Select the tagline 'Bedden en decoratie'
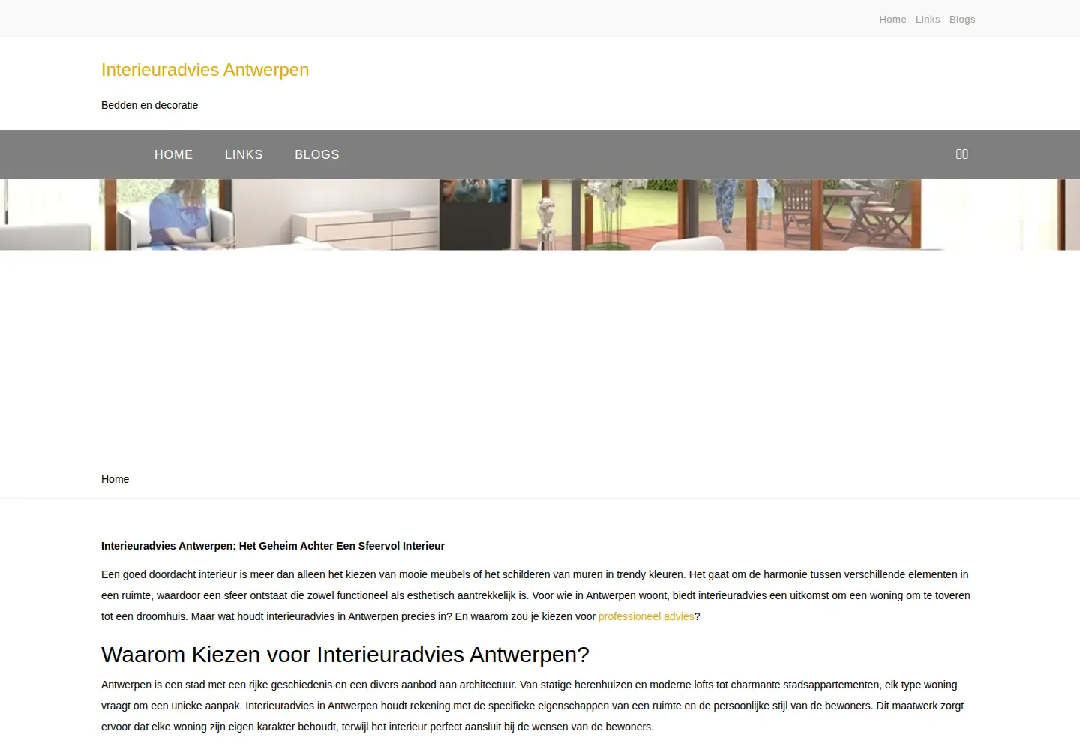Screen dimensions: 1080x750 click(x=150, y=105)
